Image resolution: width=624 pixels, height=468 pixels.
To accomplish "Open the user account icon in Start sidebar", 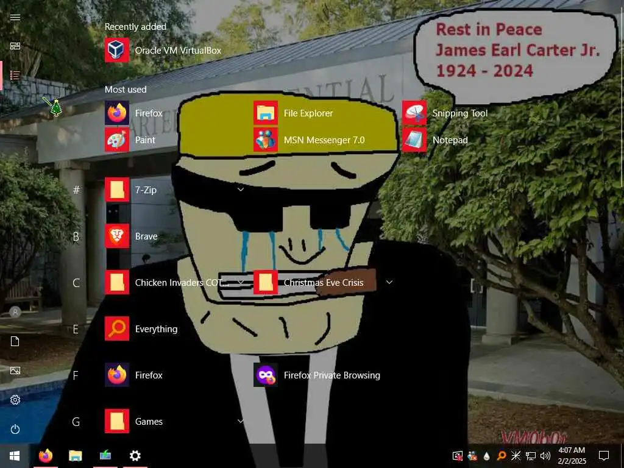I will (x=15, y=312).
